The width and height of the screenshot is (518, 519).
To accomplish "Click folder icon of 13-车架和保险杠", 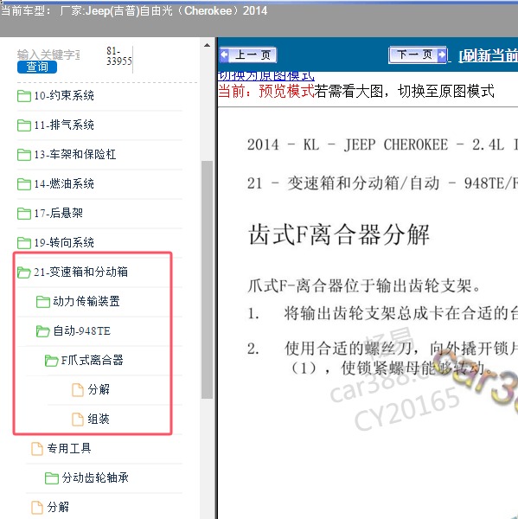I will coord(24,155).
